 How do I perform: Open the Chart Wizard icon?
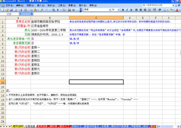click(69, 10)
